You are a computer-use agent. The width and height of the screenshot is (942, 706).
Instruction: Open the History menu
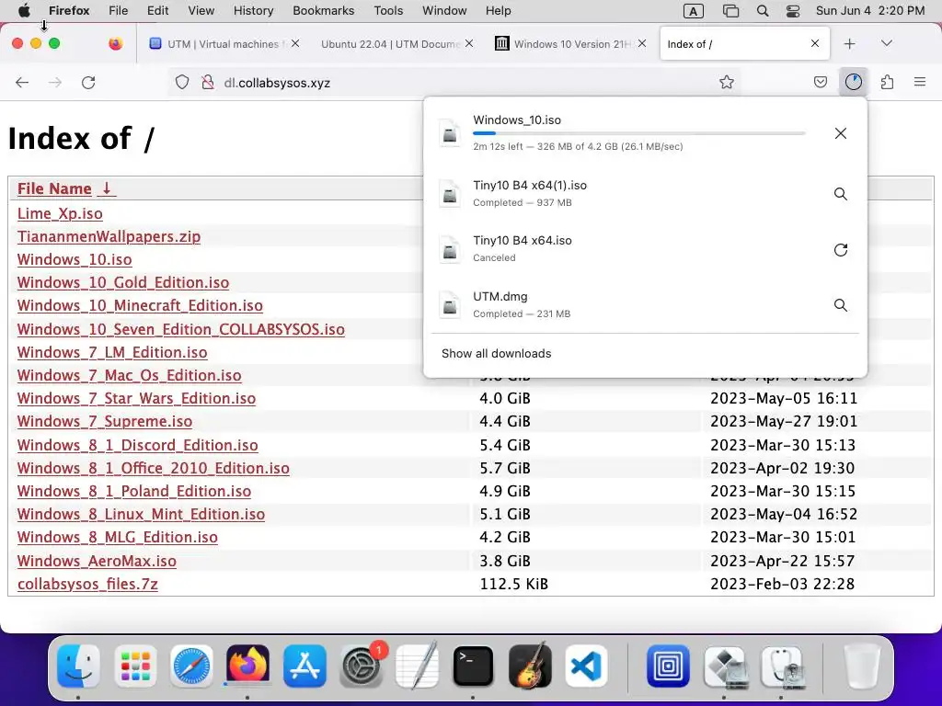(x=253, y=11)
